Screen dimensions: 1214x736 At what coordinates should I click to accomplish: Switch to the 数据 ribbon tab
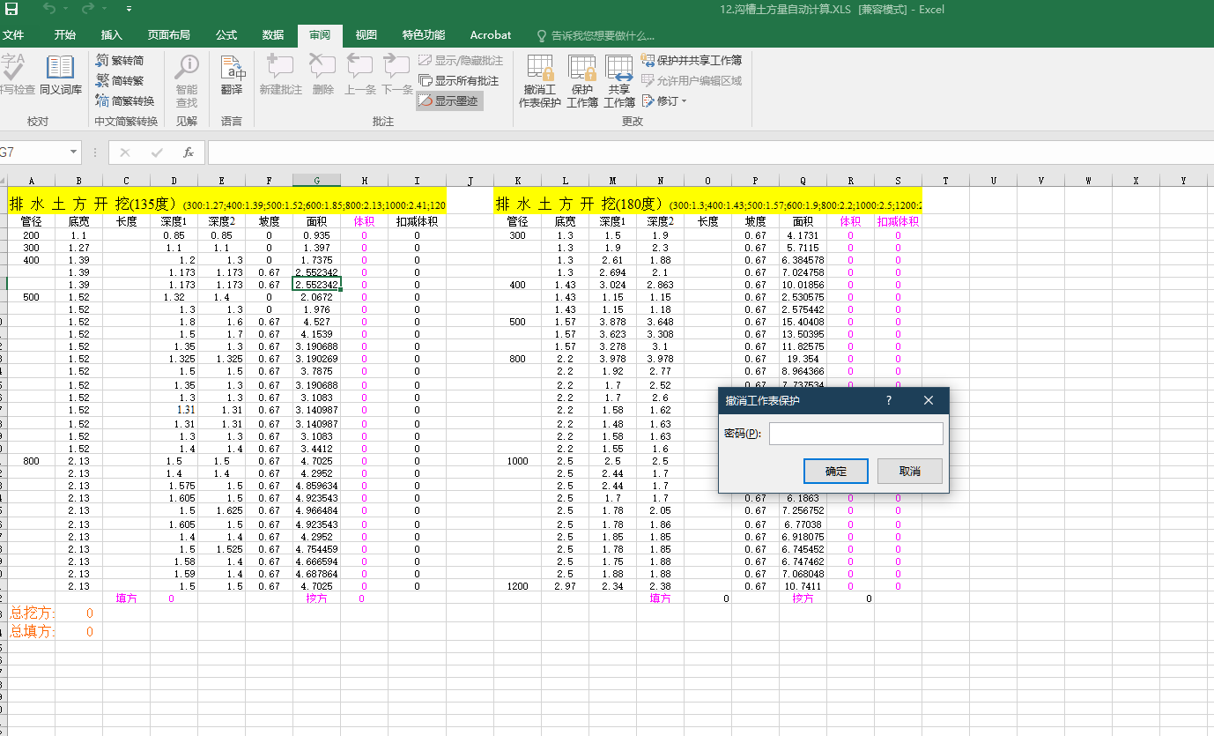coord(273,35)
